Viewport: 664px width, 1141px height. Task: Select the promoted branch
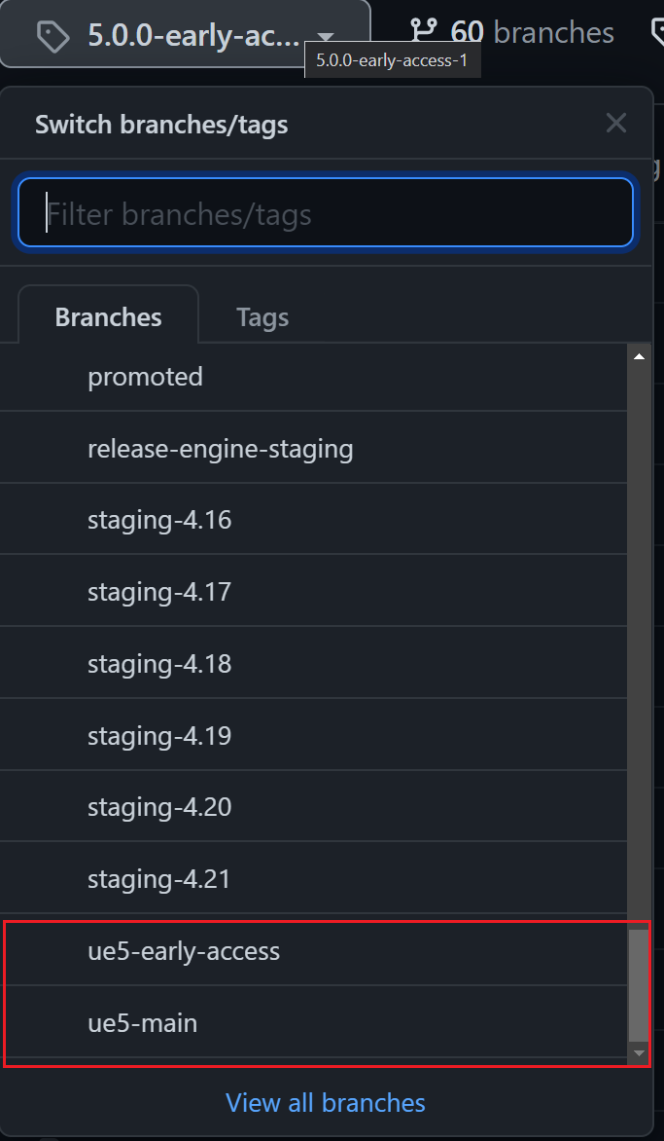[146, 377]
